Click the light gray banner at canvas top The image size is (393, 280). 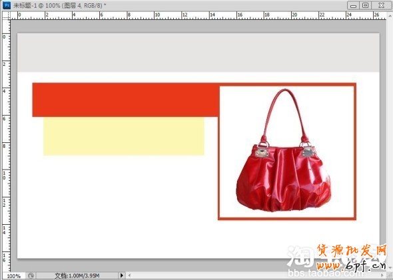coord(198,53)
